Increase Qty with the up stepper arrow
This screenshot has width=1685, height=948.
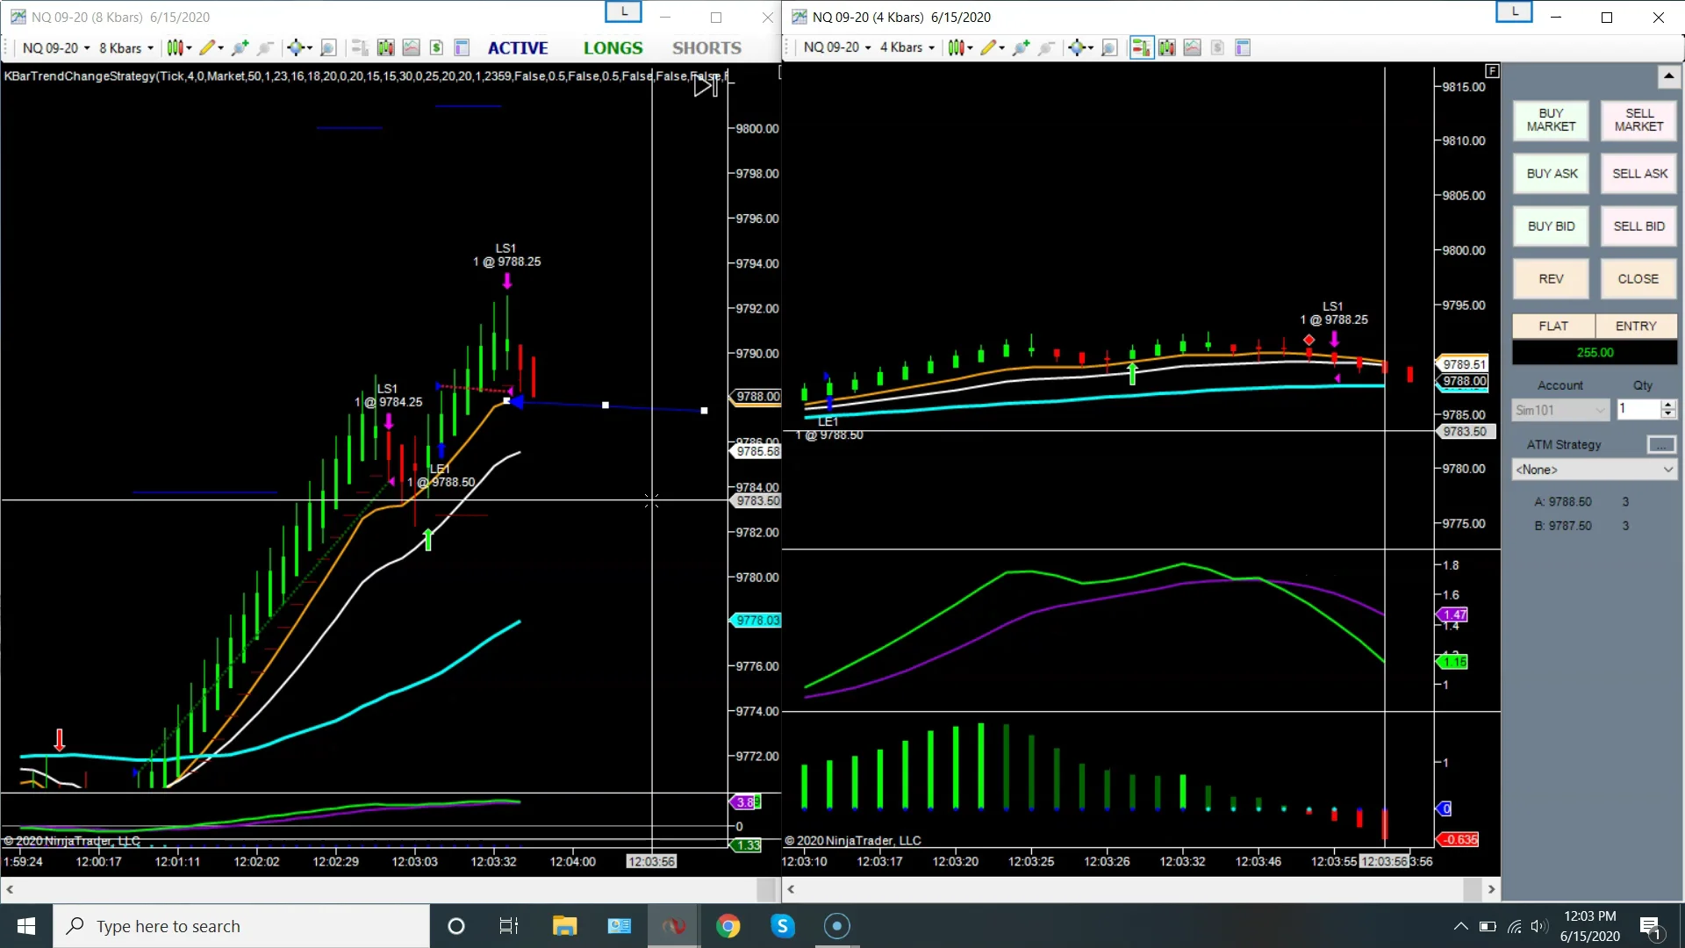[x=1668, y=405]
